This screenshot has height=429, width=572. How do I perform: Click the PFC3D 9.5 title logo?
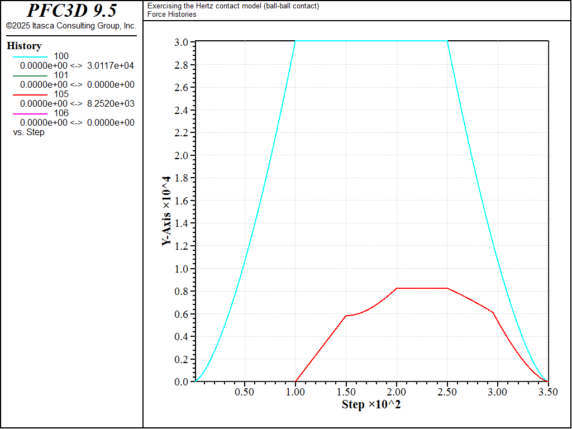click(71, 11)
